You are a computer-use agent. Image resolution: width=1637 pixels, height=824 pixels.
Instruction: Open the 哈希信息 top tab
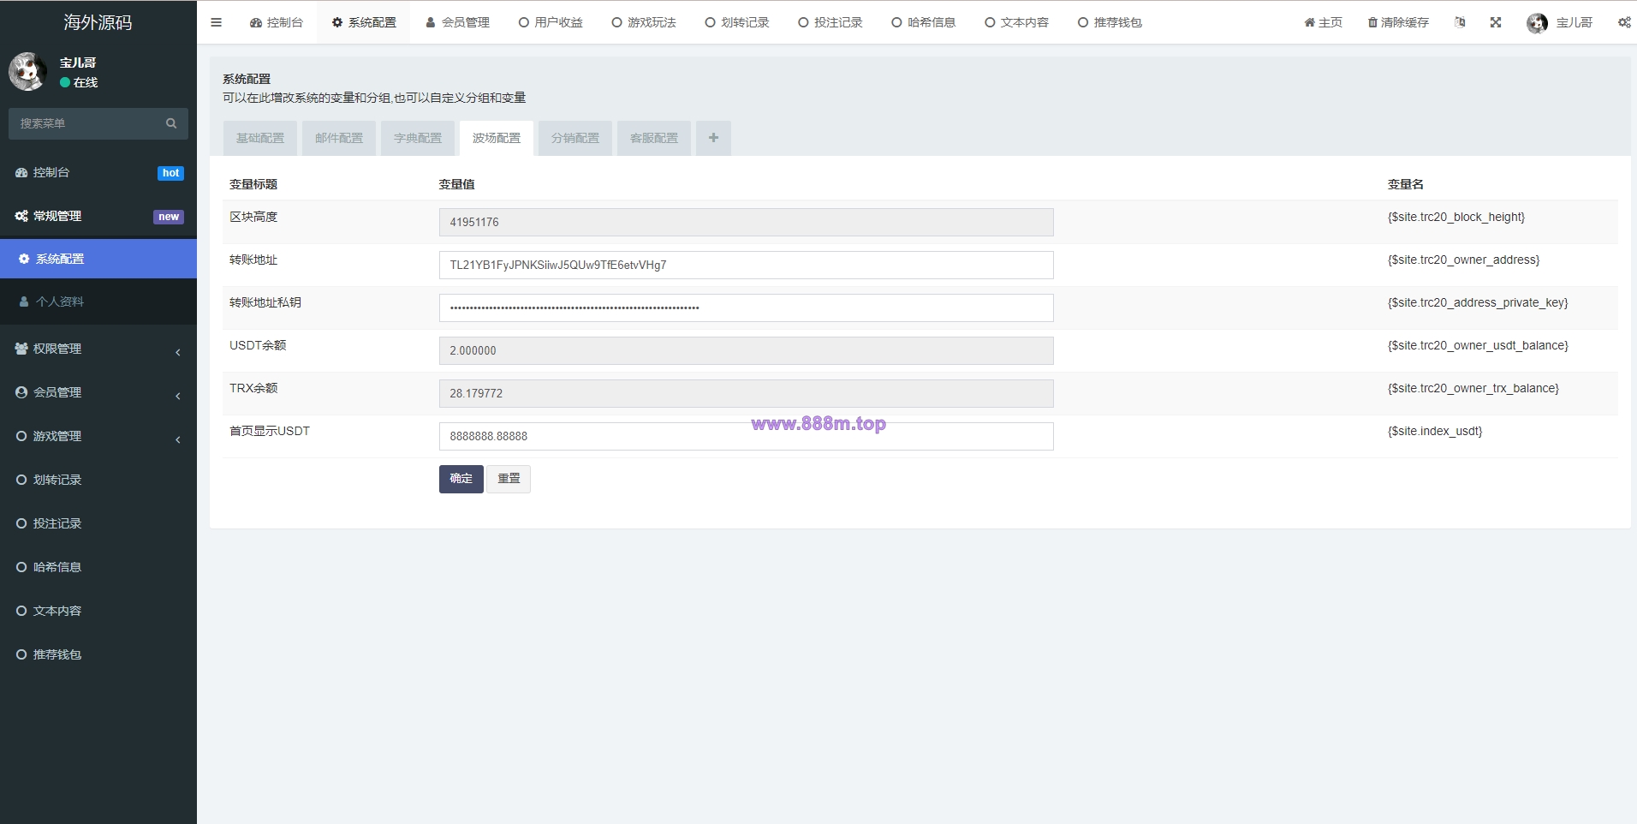(x=924, y=22)
